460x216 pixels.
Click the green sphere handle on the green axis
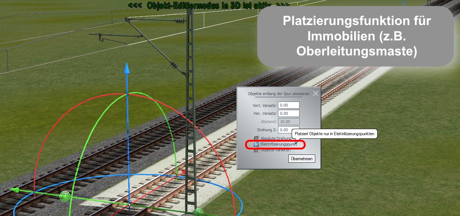[64, 196]
